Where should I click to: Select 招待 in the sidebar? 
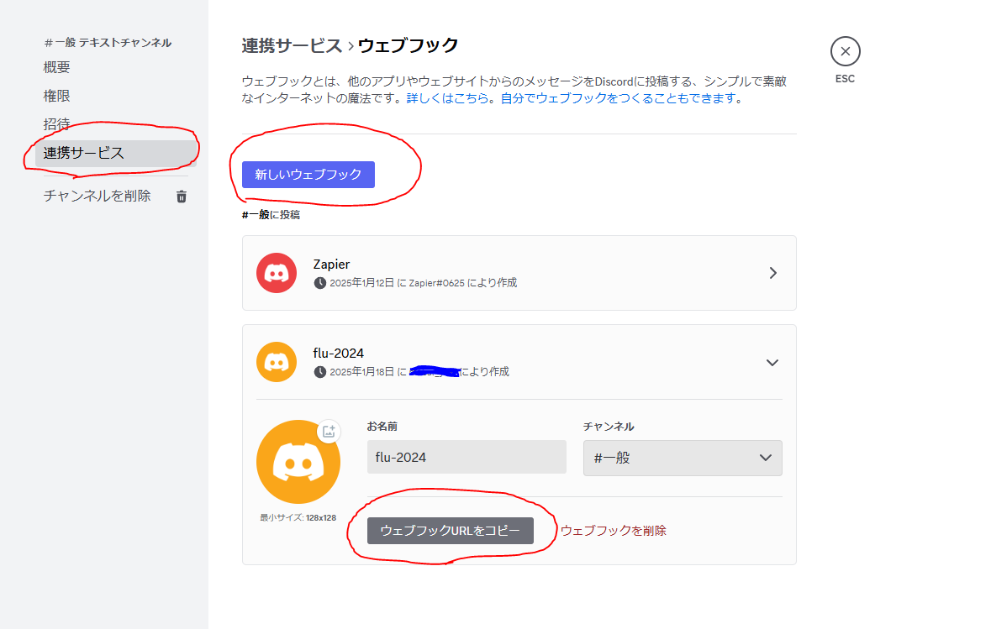click(57, 124)
